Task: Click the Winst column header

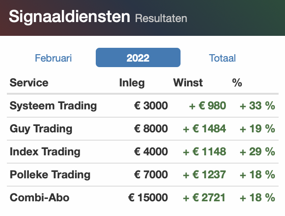Action: click(188, 83)
